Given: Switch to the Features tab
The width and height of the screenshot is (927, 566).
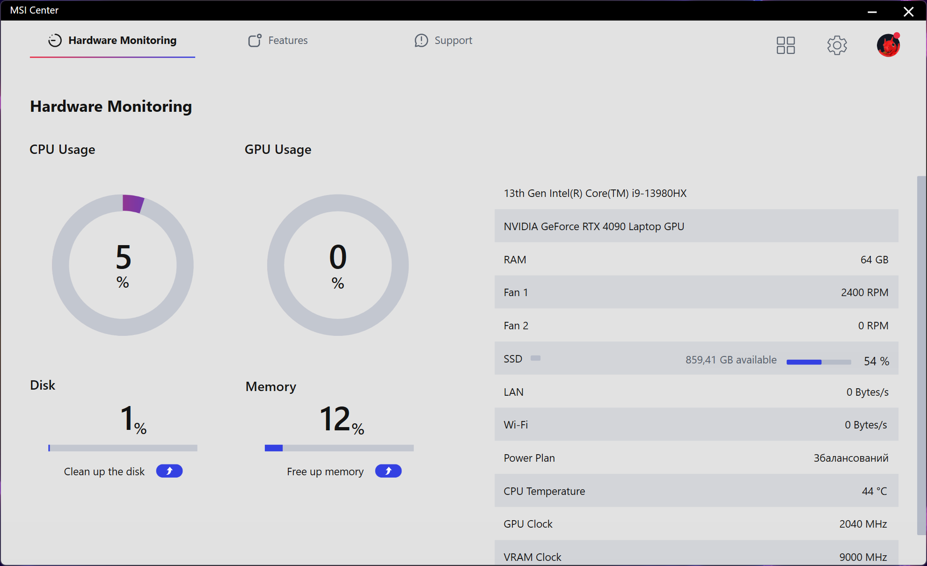Looking at the screenshot, I should pyautogui.click(x=288, y=41).
